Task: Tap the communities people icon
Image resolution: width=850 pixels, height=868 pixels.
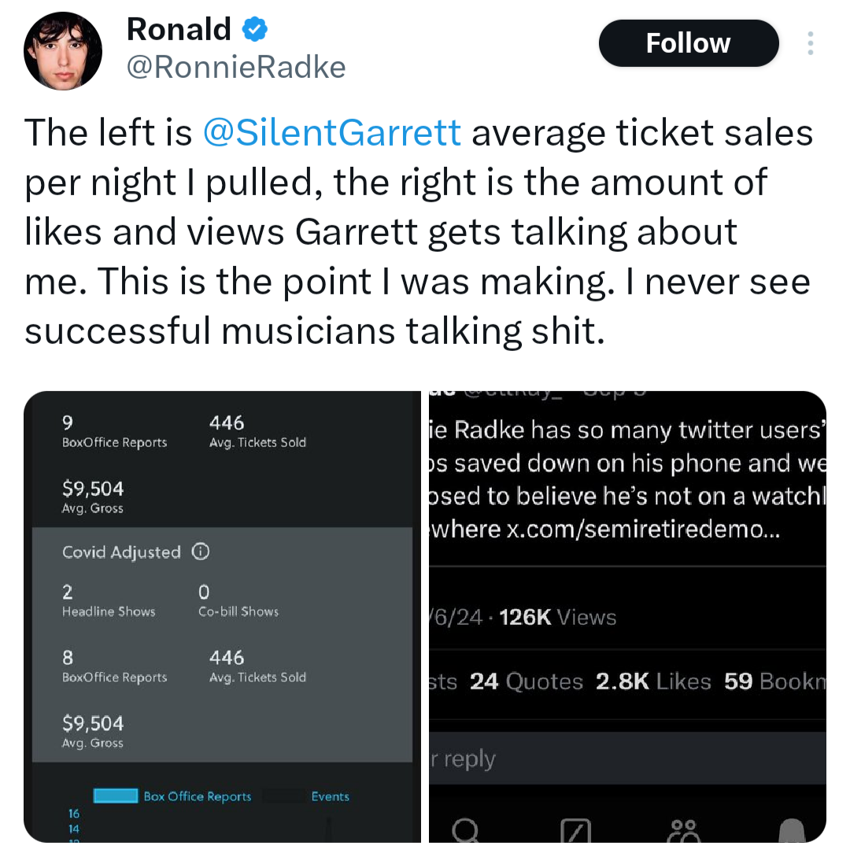Action: (682, 830)
